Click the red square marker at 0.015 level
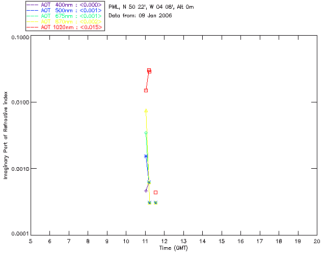Image resolution: width=326 pixels, height=261 pixels. click(146, 91)
